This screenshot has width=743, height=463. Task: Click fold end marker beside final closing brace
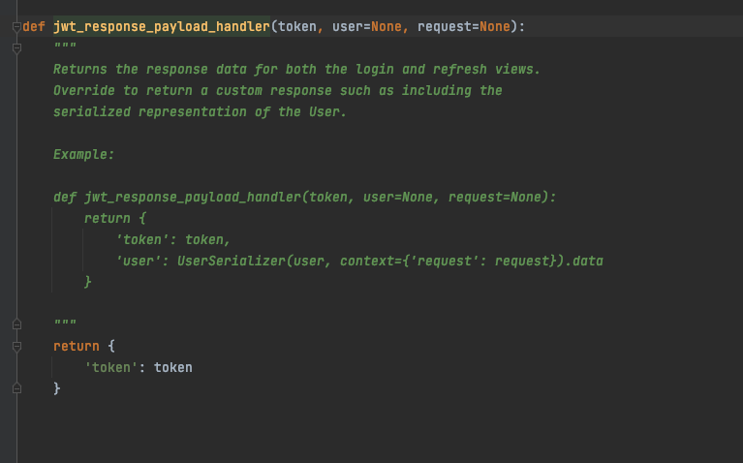click(16, 388)
